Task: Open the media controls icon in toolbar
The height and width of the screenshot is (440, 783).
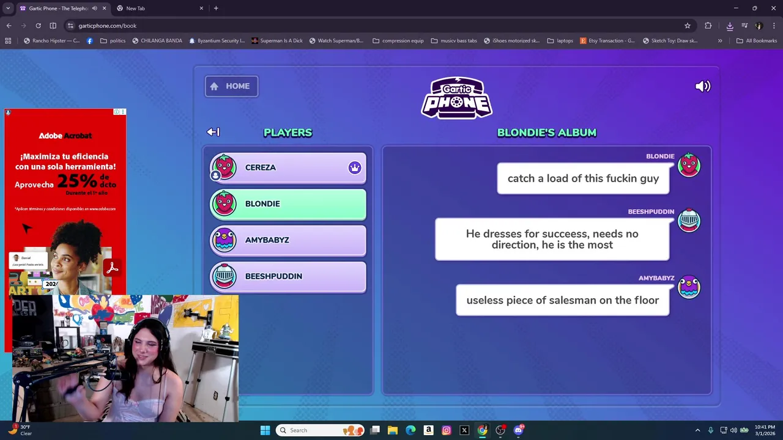Action: coord(744,26)
